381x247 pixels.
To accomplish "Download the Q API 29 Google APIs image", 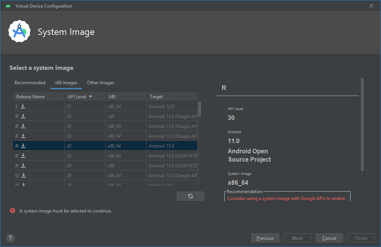I will (24, 175).
